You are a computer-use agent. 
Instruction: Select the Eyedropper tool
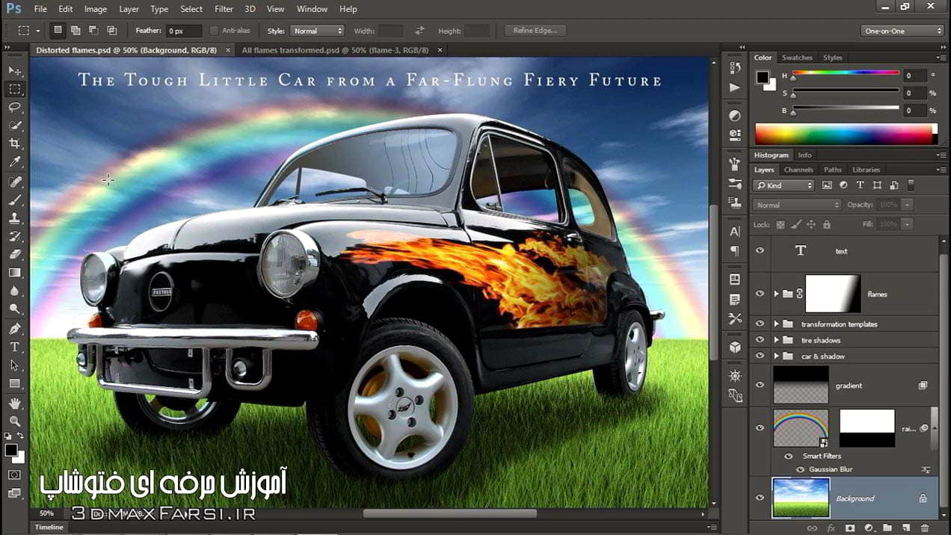tap(14, 162)
